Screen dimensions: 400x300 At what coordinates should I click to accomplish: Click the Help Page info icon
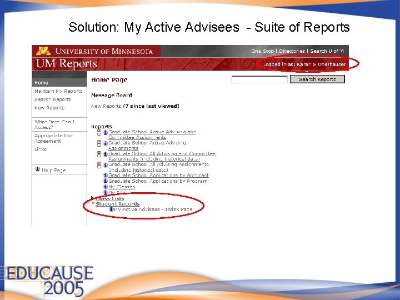point(38,169)
